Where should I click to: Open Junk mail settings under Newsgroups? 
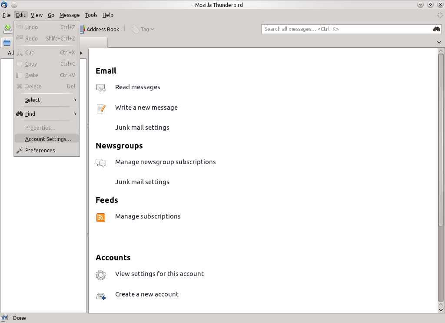click(142, 182)
